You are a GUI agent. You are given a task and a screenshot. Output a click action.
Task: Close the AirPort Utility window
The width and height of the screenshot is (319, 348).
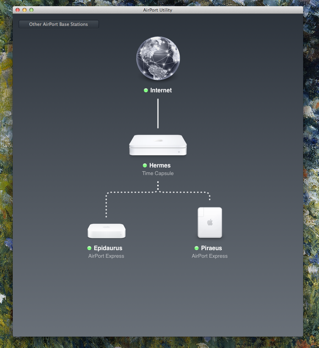point(18,10)
